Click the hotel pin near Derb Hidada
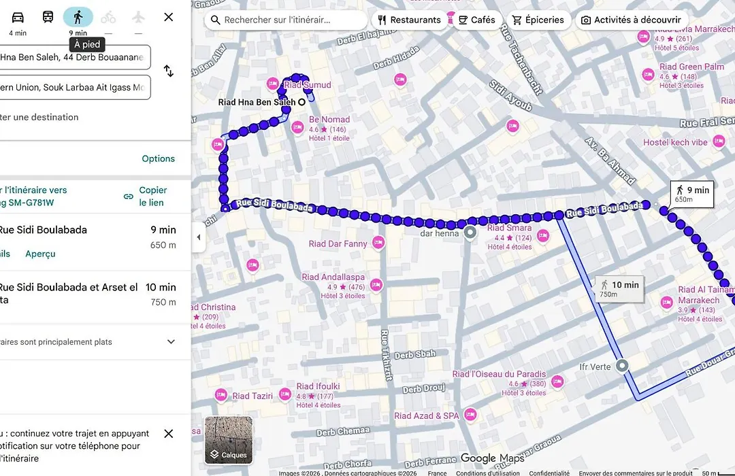Screen dimensions: 735x476 (400, 80)
